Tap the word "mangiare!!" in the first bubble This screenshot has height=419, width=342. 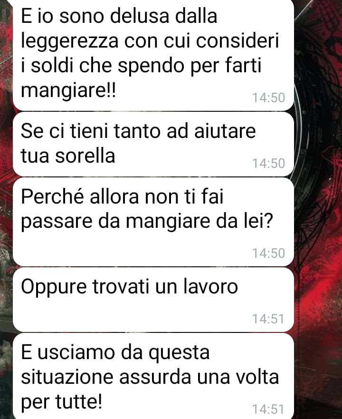point(68,91)
